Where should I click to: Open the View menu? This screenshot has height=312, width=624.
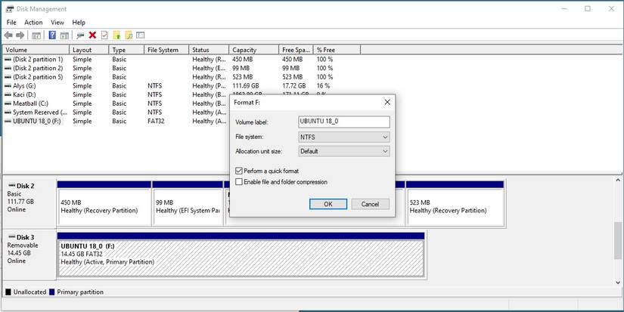[57, 23]
